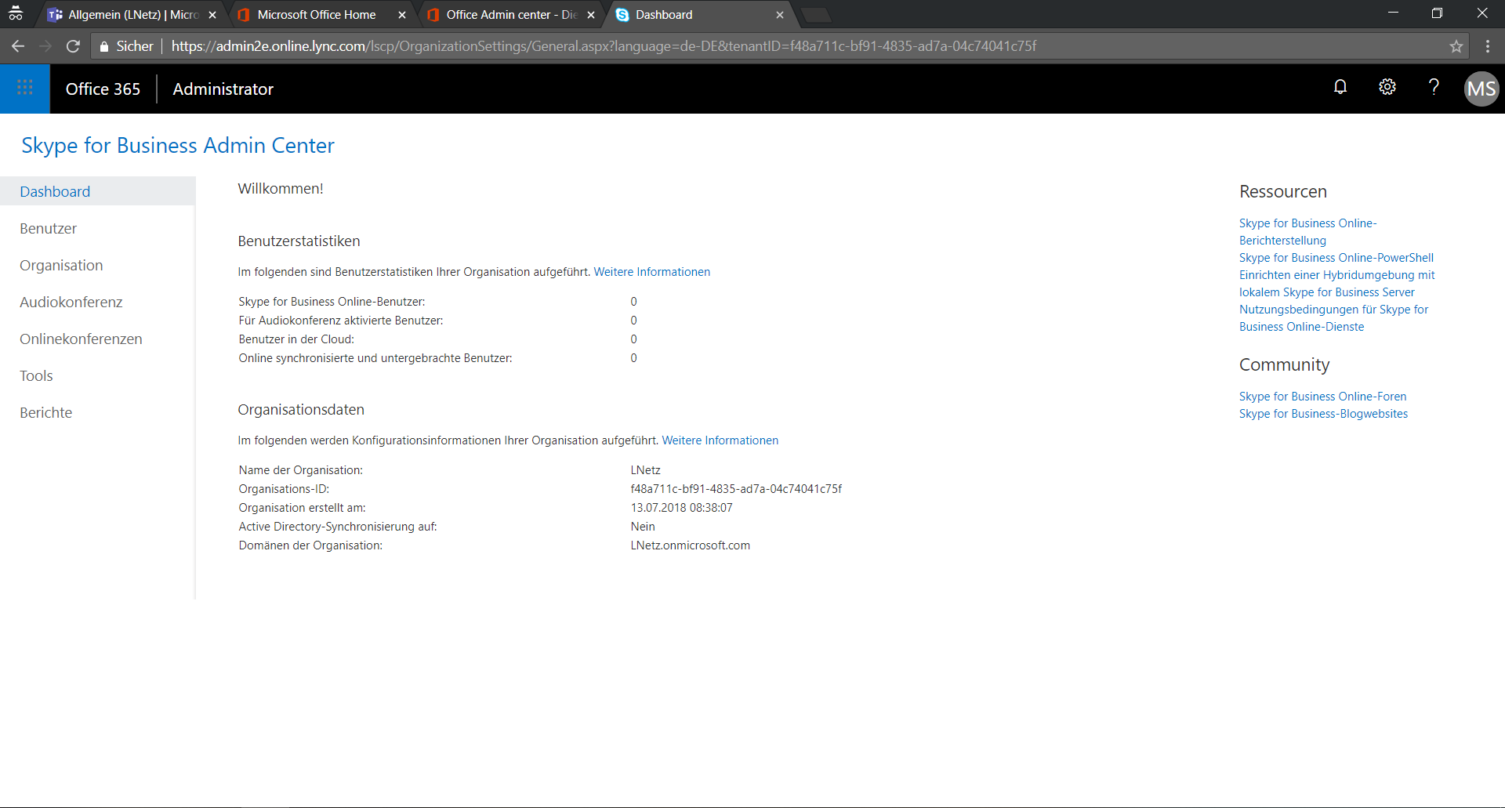This screenshot has height=808, width=1505.
Task: Click the notifications bell icon
Action: pyautogui.click(x=1340, y=87)
